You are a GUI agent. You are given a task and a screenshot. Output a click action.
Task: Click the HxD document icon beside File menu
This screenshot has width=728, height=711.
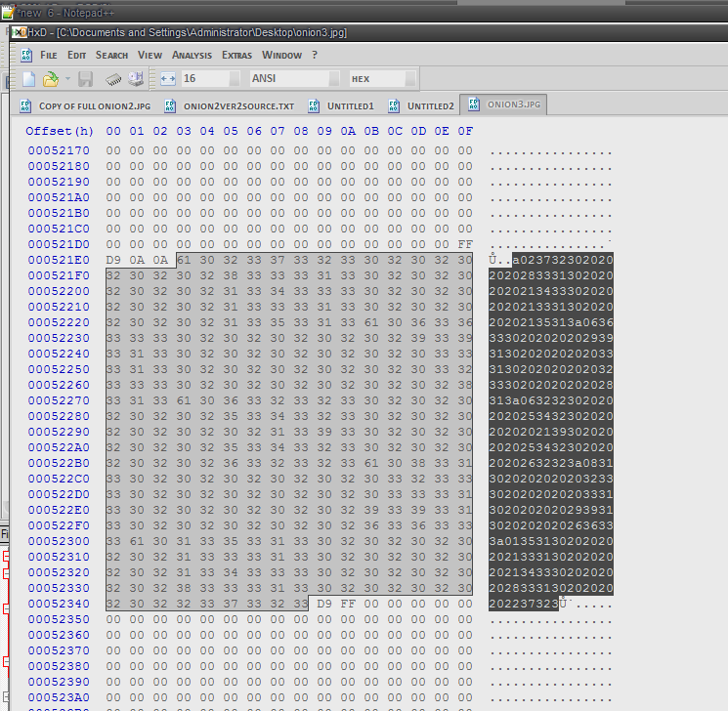coord(26,55)
